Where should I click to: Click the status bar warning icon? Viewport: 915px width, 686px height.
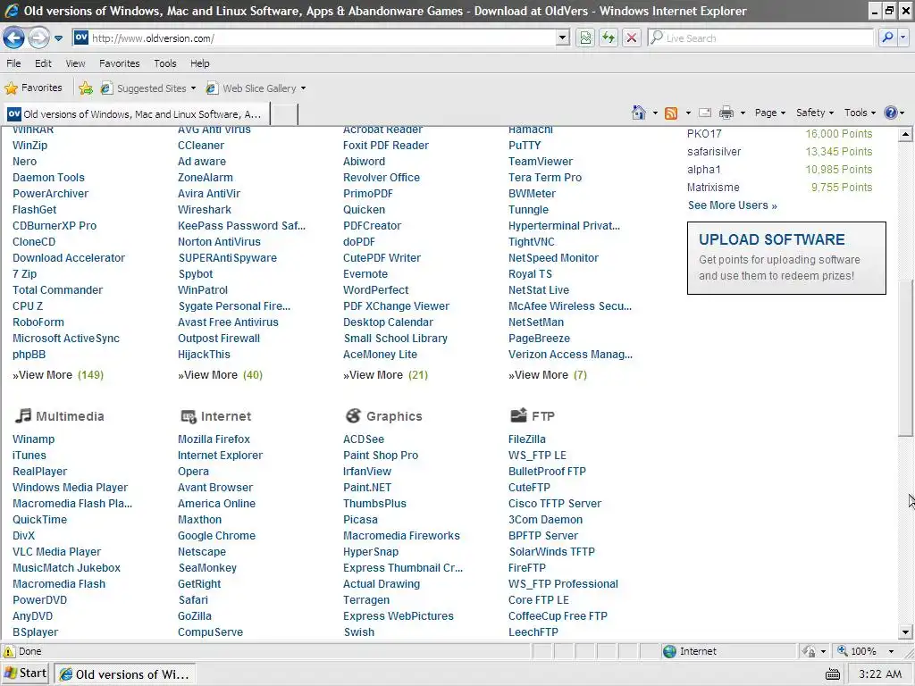pyautogui.click(x=9, y=651)
